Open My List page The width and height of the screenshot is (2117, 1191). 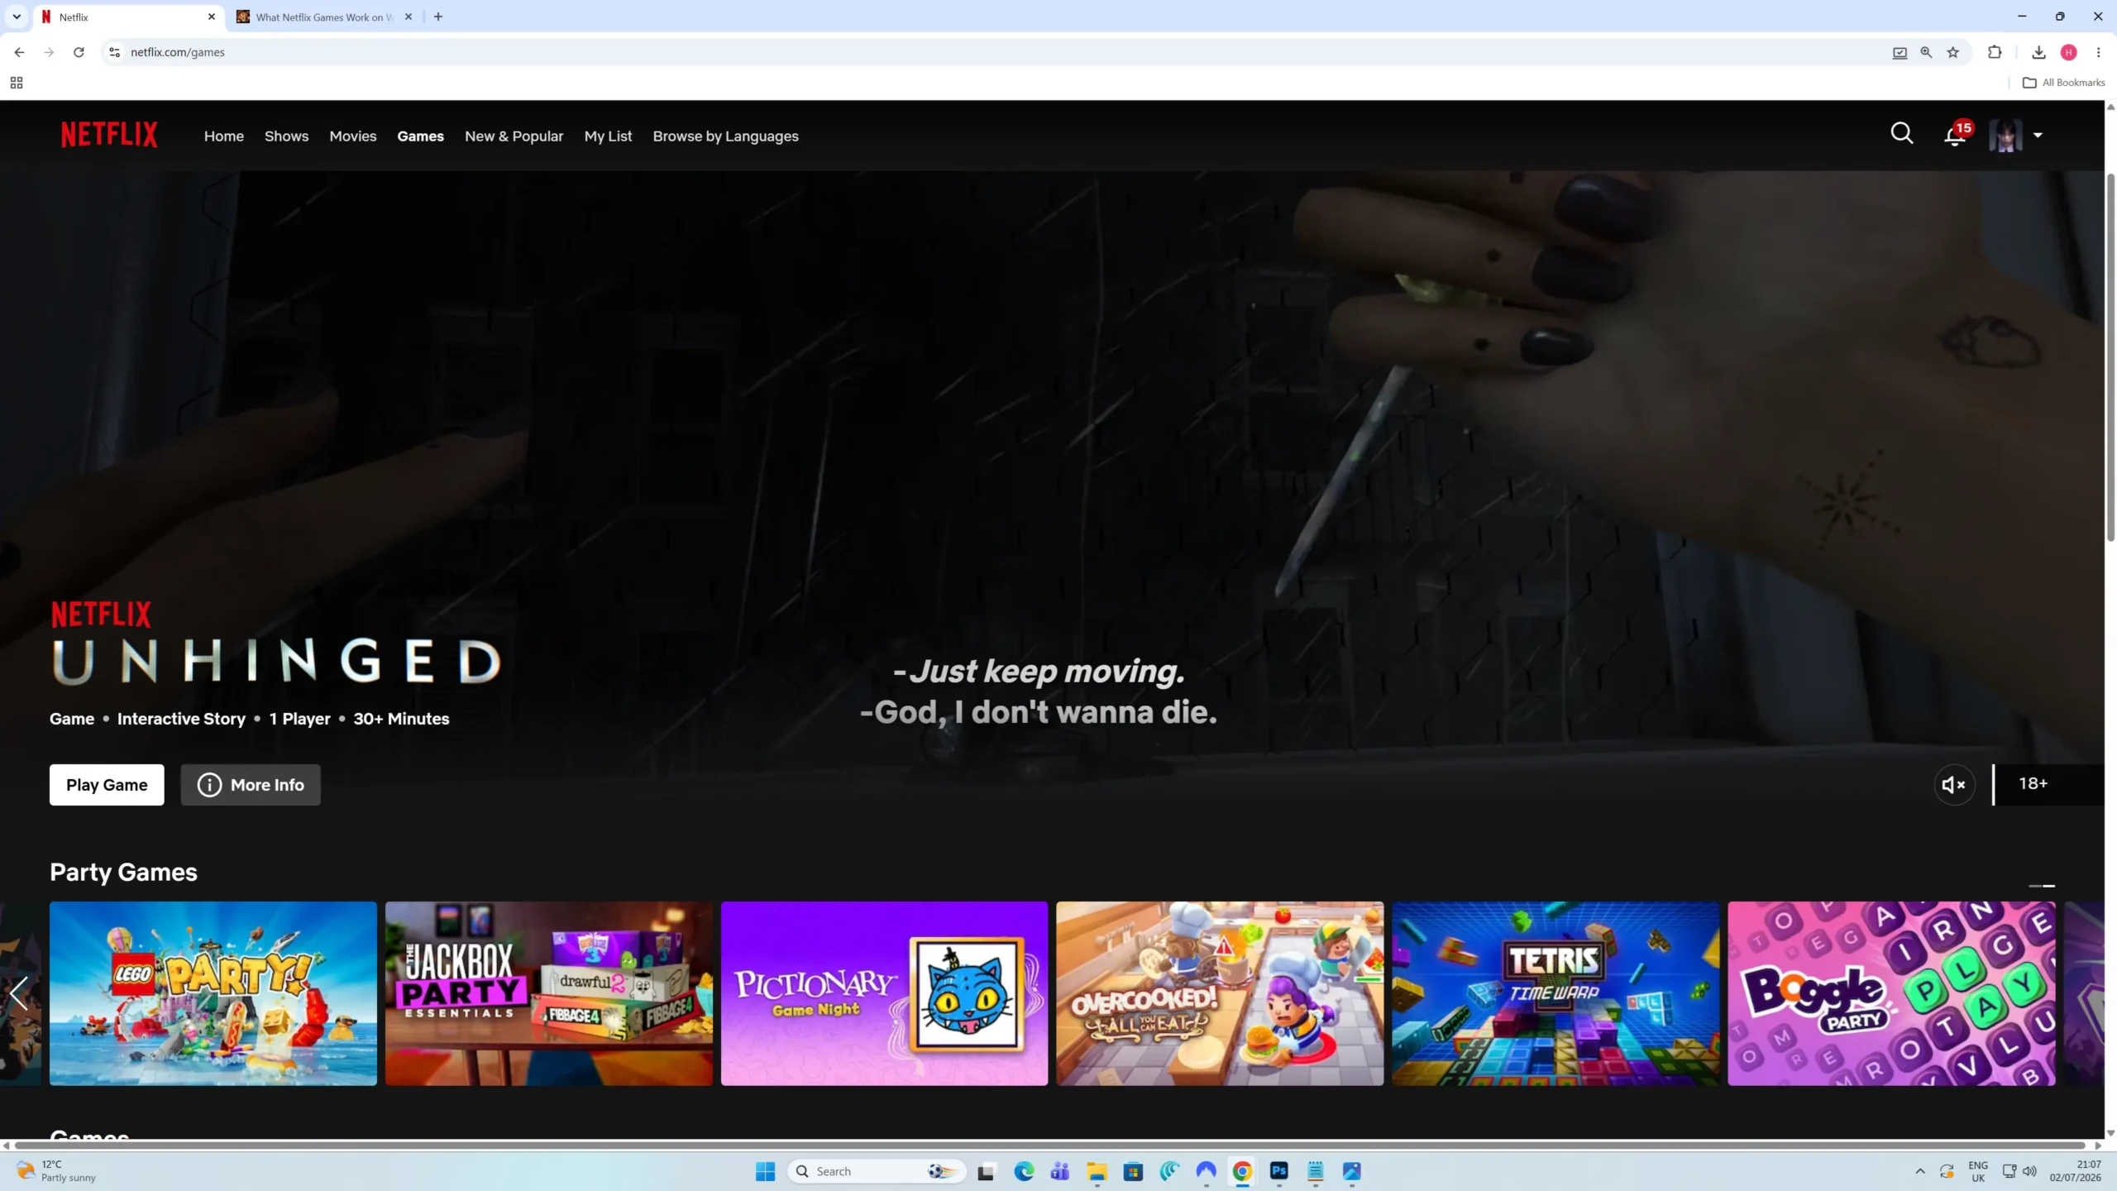(x=608, y=136)
